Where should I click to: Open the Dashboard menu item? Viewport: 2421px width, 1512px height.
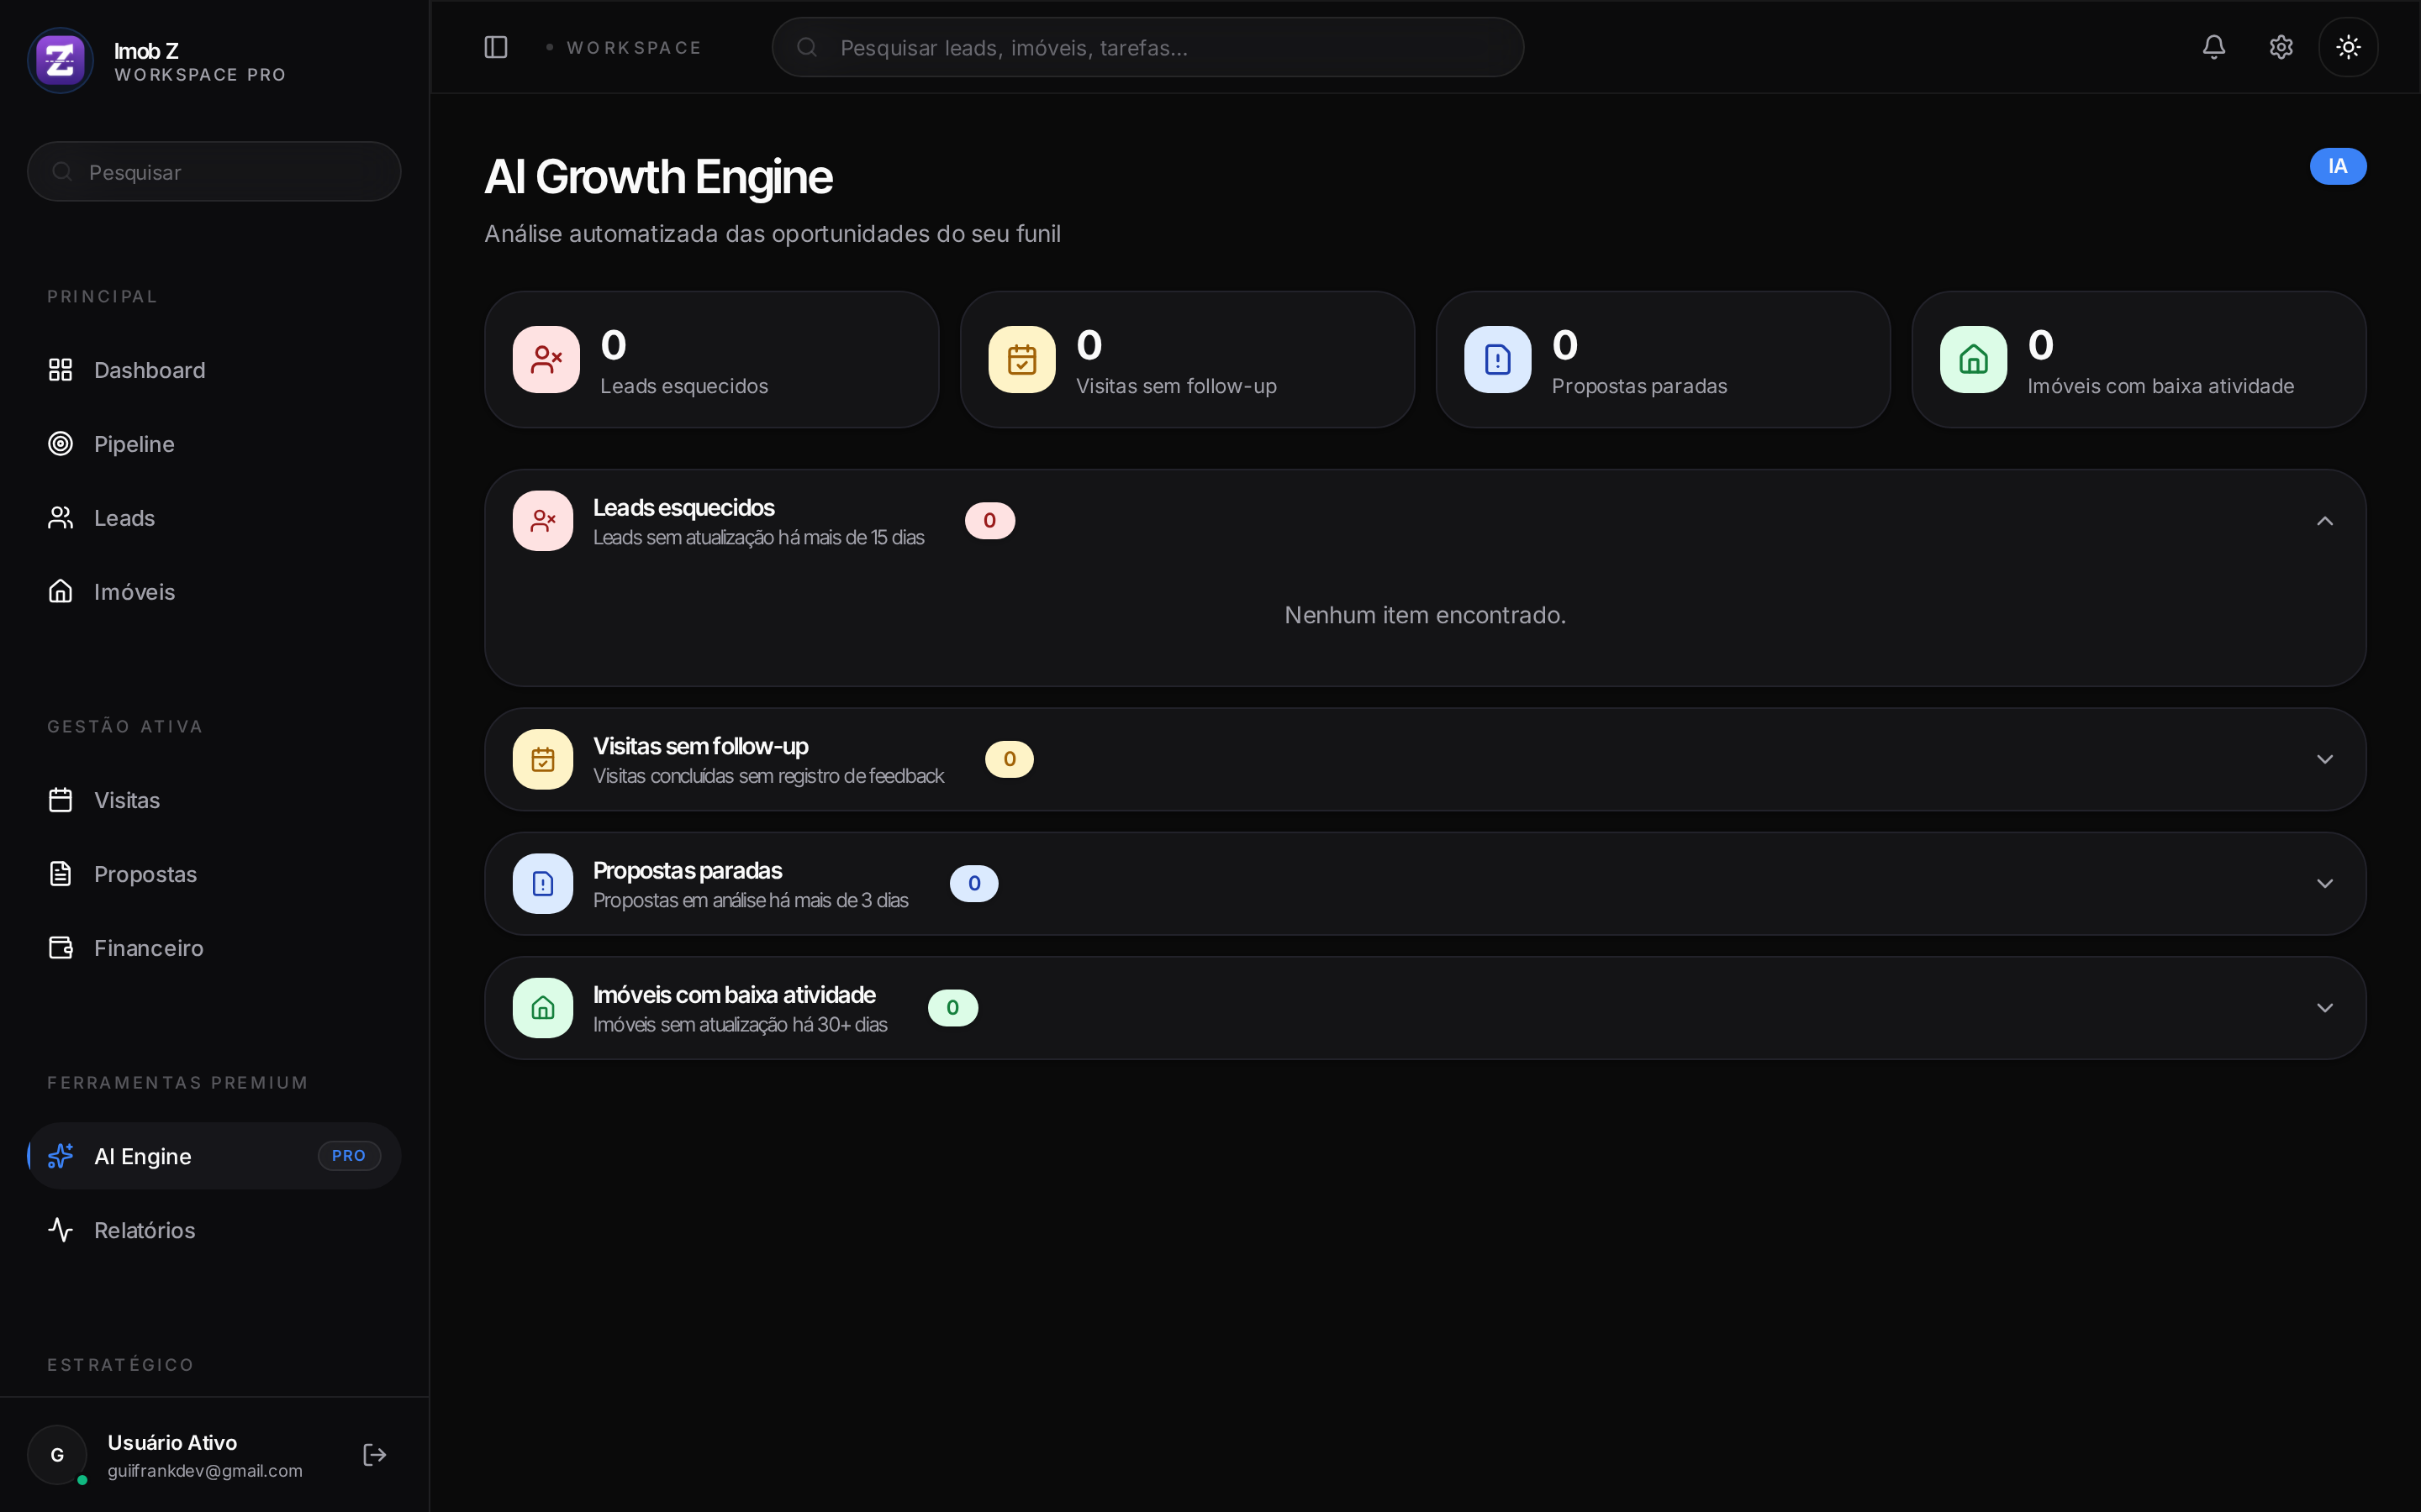[x=214, y=370]
